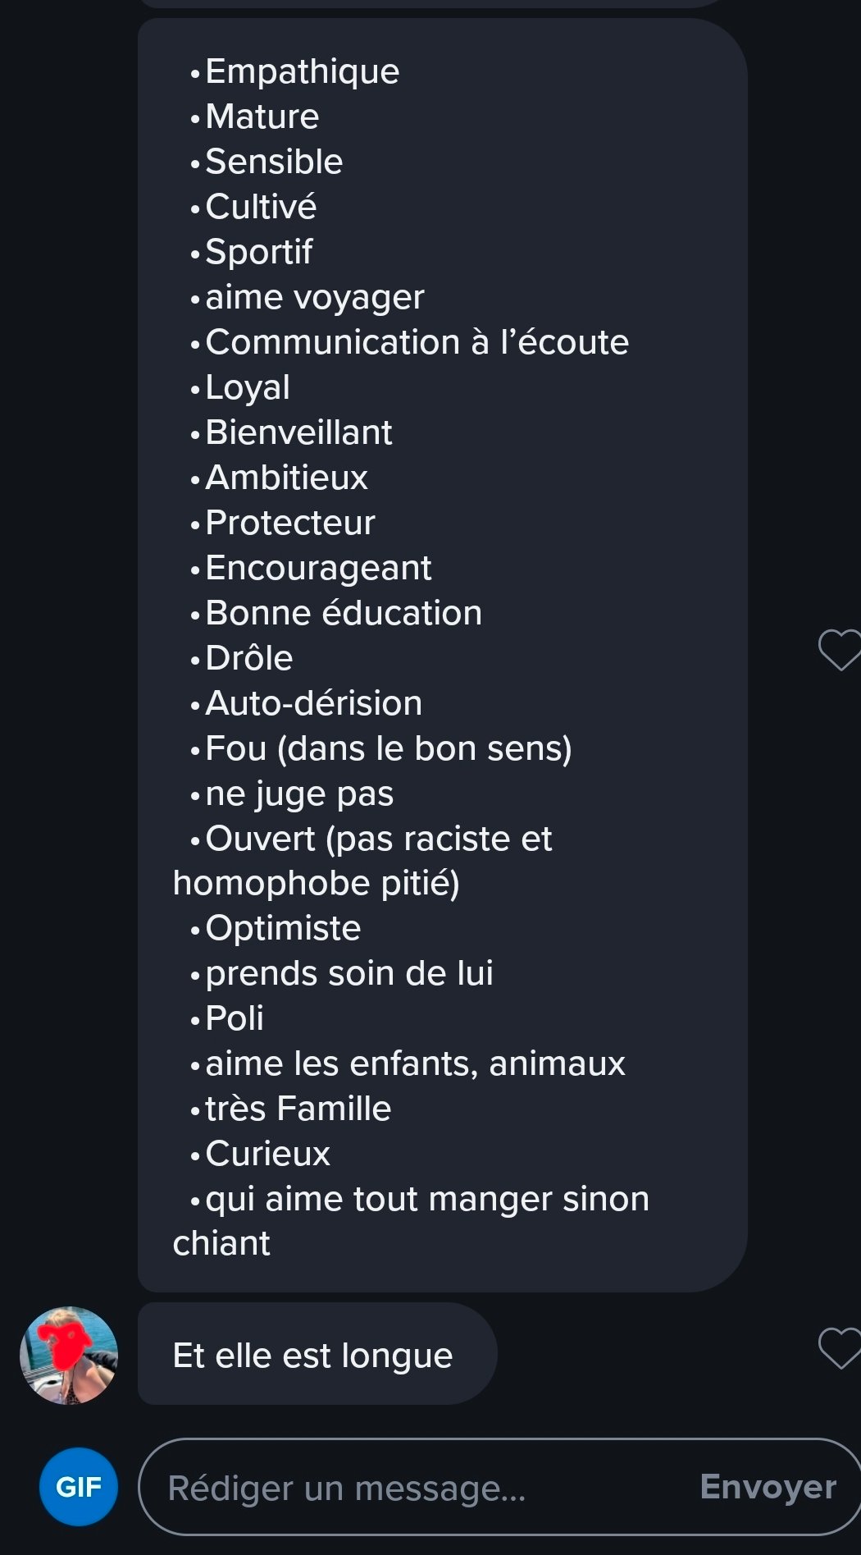861x1555 pixels.
Task: Select "prends soin de lui" text
Action: (x=348, y=973)
